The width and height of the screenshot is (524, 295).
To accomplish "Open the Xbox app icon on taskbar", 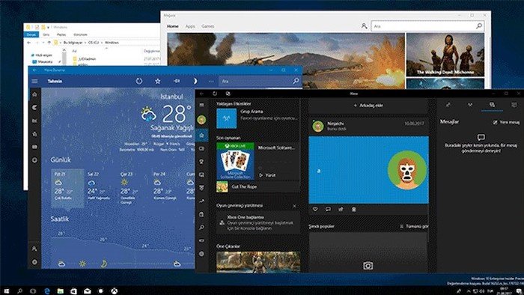I will [x=115, y=291].
